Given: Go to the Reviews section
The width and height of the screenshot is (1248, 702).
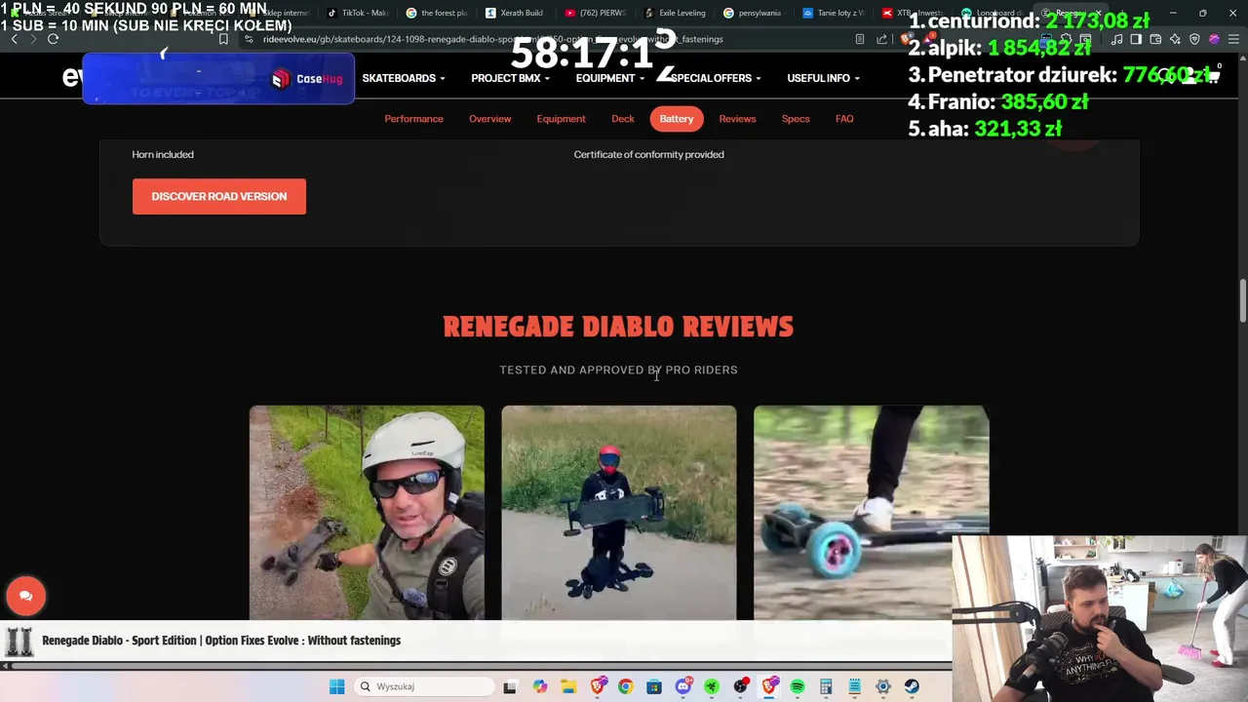Looking at the screenshot, I should click(737, 119).
